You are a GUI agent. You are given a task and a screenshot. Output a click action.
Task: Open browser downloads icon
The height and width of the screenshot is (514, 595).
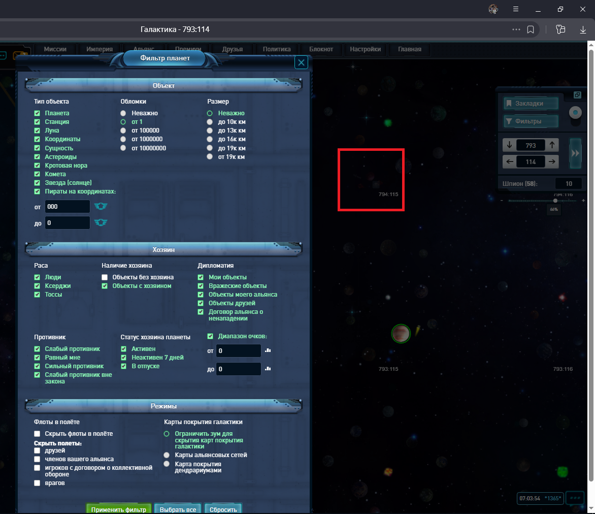point(583,29)
